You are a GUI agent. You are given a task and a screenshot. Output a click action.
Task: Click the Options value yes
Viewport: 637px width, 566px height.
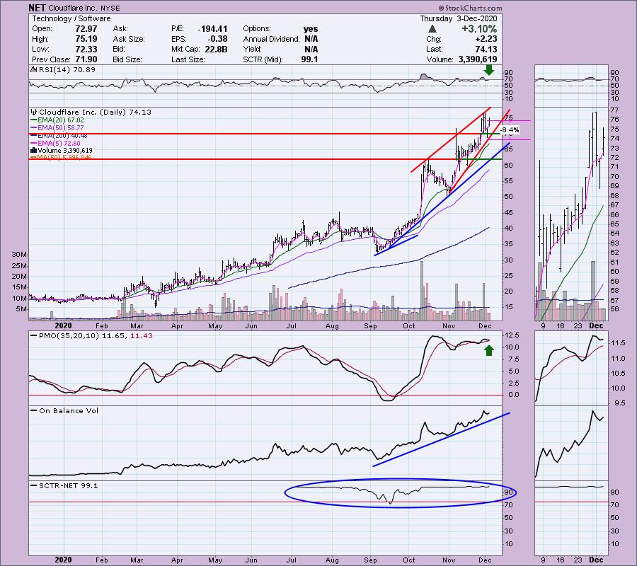coord(311,29)
